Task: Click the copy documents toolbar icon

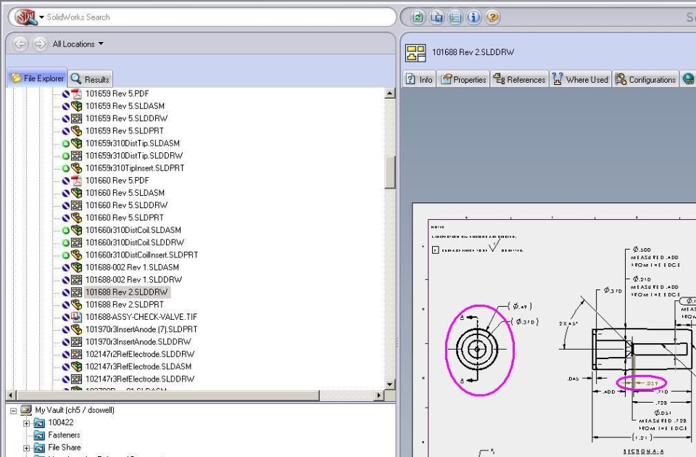Action: point(436,17)
